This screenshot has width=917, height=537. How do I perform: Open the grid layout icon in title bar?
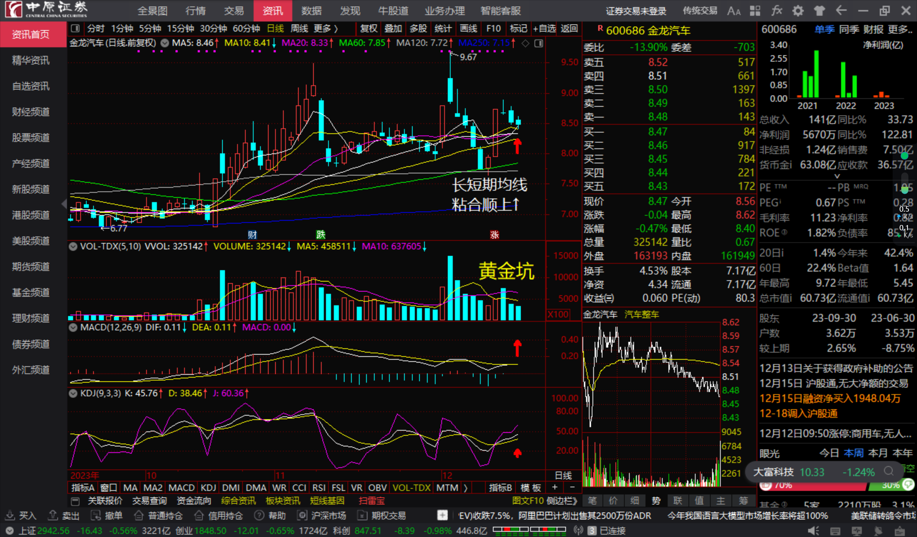(755, 11)
